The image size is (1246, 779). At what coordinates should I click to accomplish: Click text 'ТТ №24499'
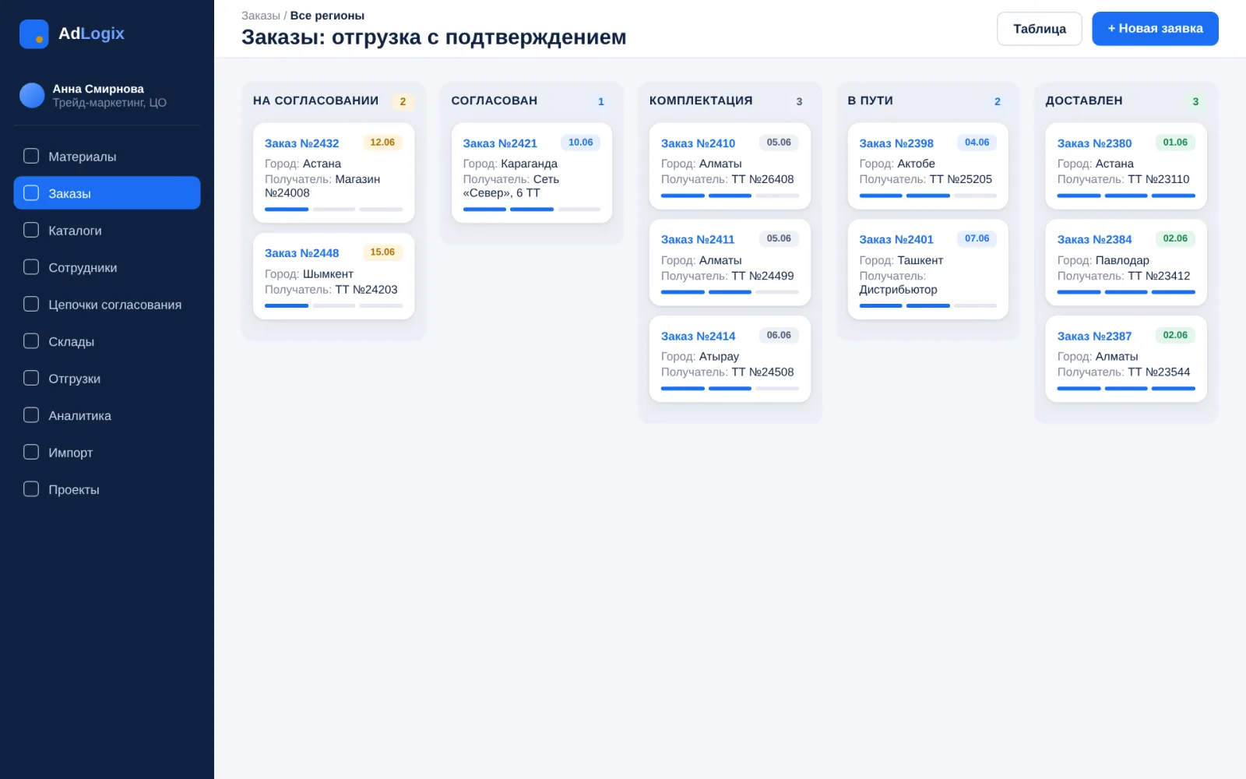[762, 276]
